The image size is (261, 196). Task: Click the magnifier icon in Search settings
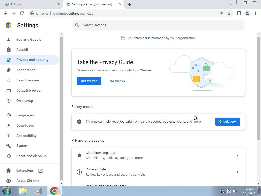point(77,25)
